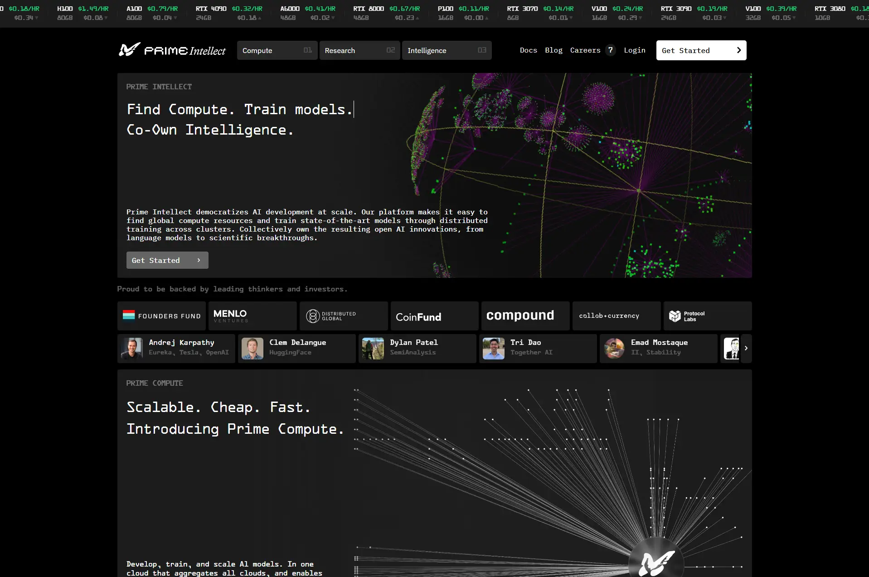
Task: Click the white Get Started button in header
Action: point(701,50)
